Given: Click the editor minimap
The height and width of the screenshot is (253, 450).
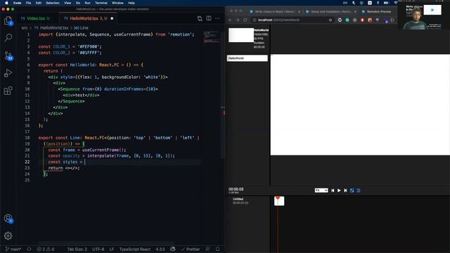Looking at the screenshot, I should (x=212, y=37).
